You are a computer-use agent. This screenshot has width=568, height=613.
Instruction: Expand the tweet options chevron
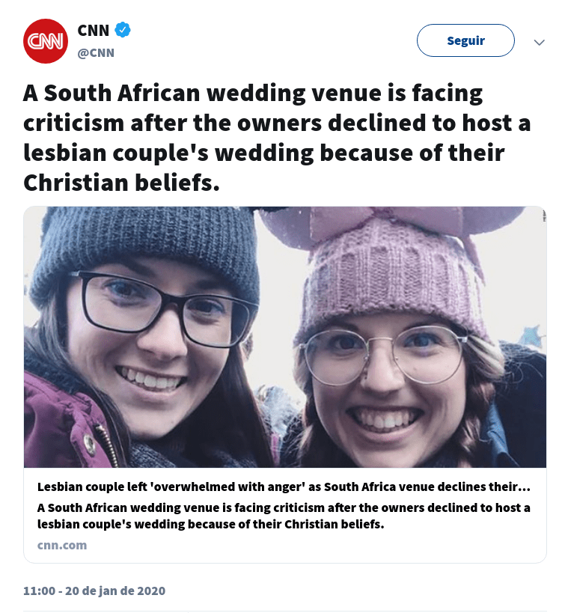539,42
